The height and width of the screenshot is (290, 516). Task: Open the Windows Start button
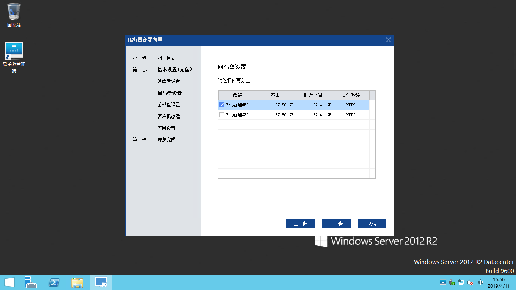pyautogui.click(x=9, y=282)
